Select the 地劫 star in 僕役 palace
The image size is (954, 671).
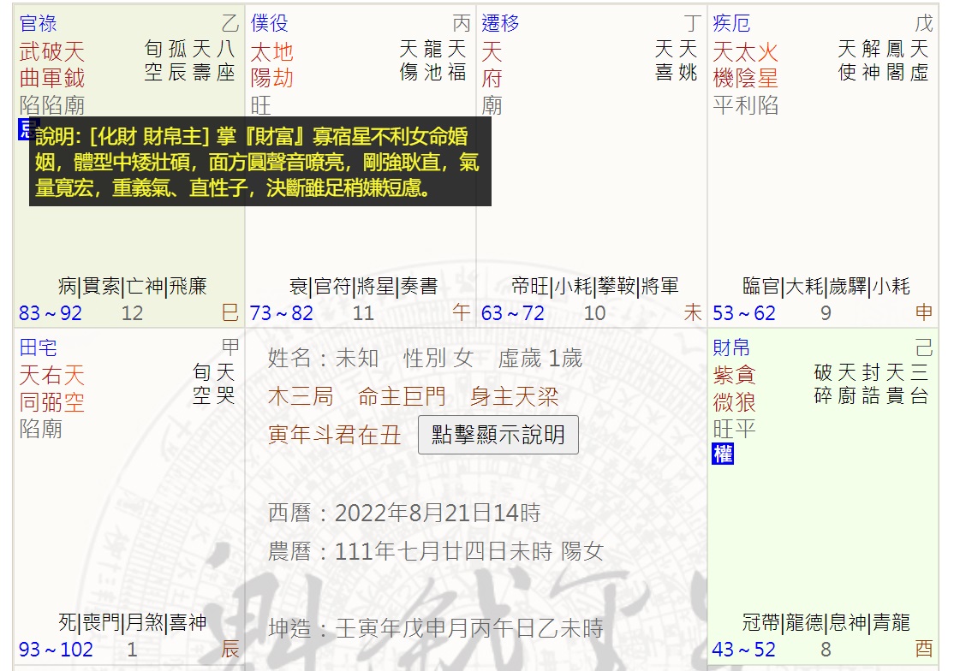click(283, 64)
